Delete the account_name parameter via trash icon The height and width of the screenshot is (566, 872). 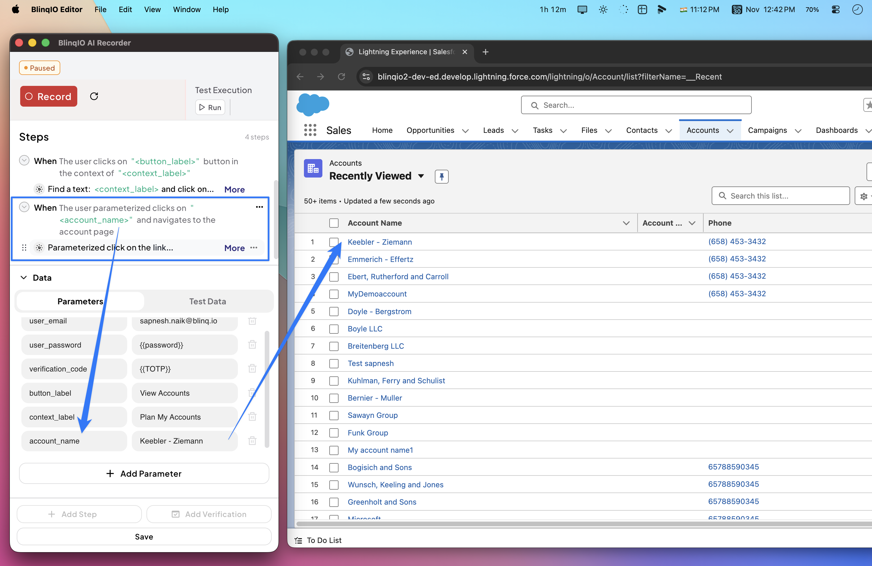click(252, 441)
